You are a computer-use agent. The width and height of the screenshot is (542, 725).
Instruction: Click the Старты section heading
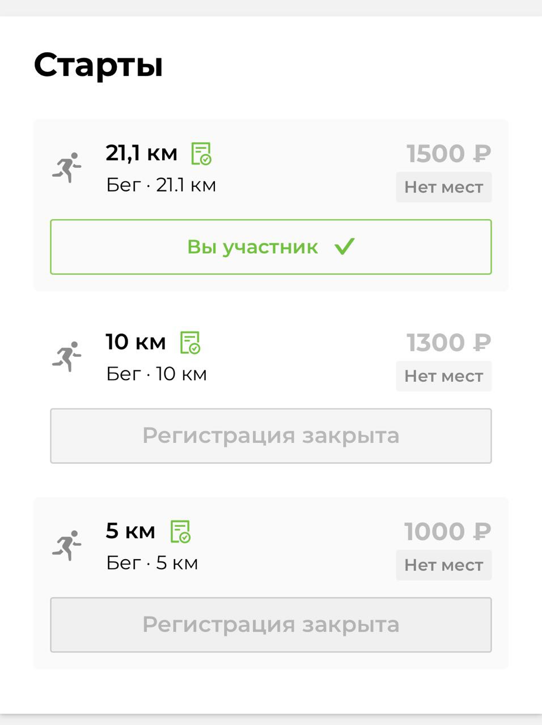99,65
